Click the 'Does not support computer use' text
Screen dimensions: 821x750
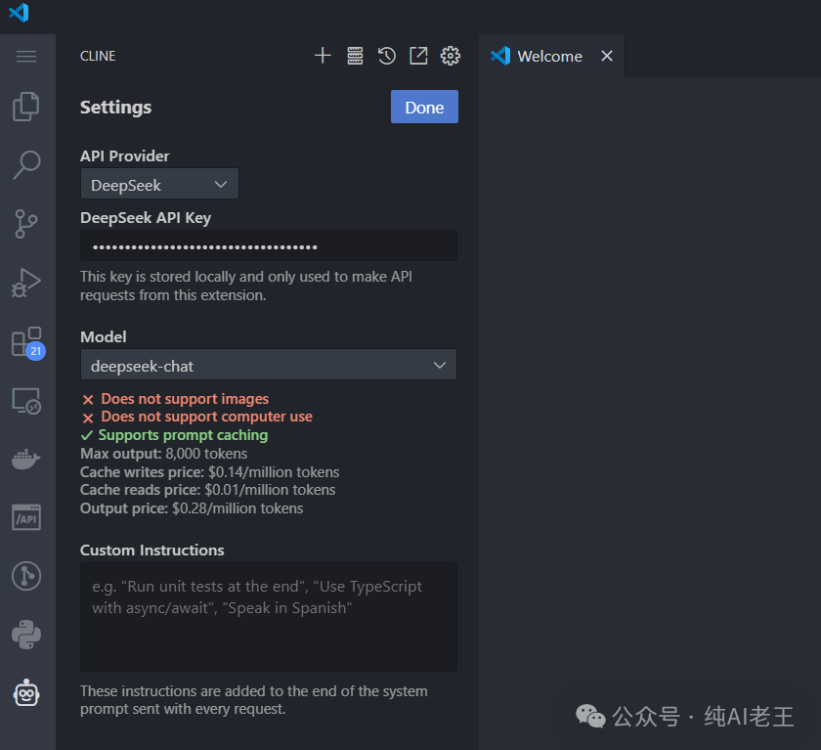click(x=207, y=417)
